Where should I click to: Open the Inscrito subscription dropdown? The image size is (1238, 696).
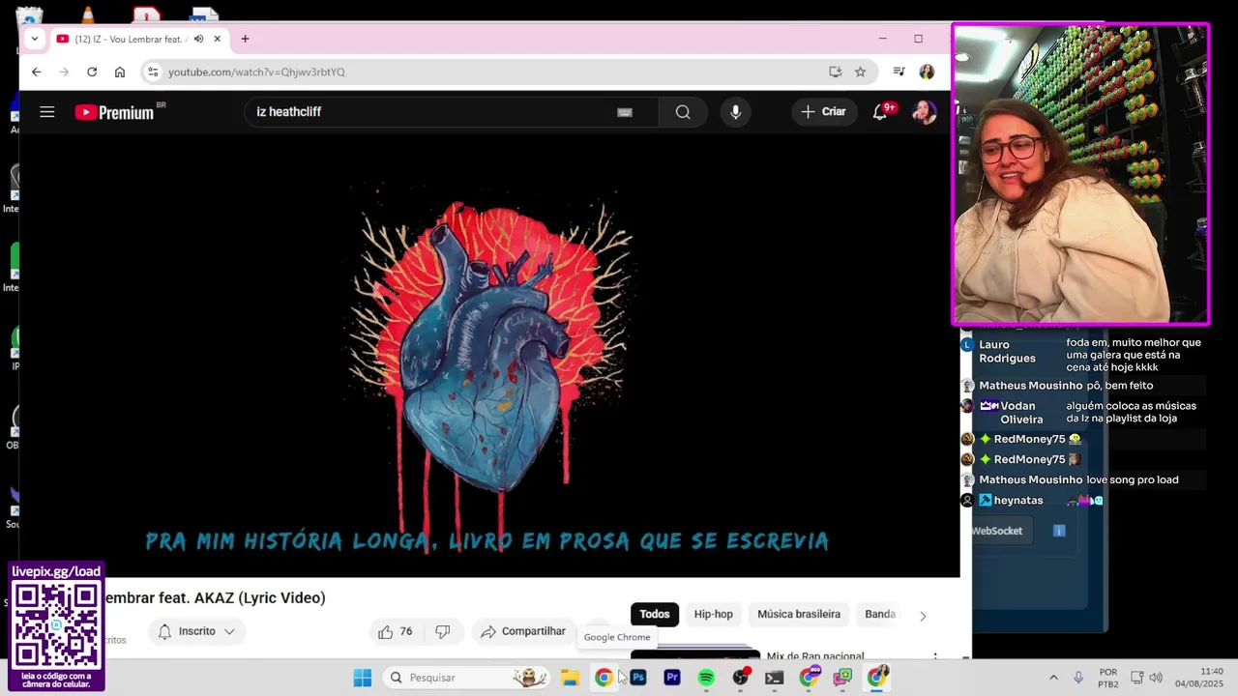[x=196, y=631]
